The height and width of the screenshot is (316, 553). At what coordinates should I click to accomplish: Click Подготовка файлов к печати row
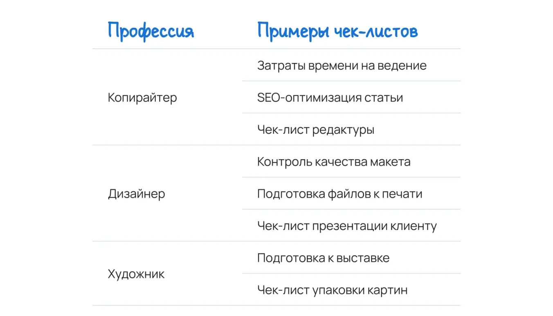tap(351, 194)
